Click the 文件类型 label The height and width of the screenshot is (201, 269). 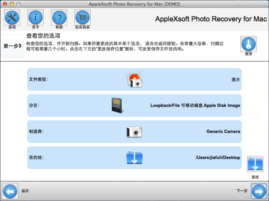tap(39, 79)
